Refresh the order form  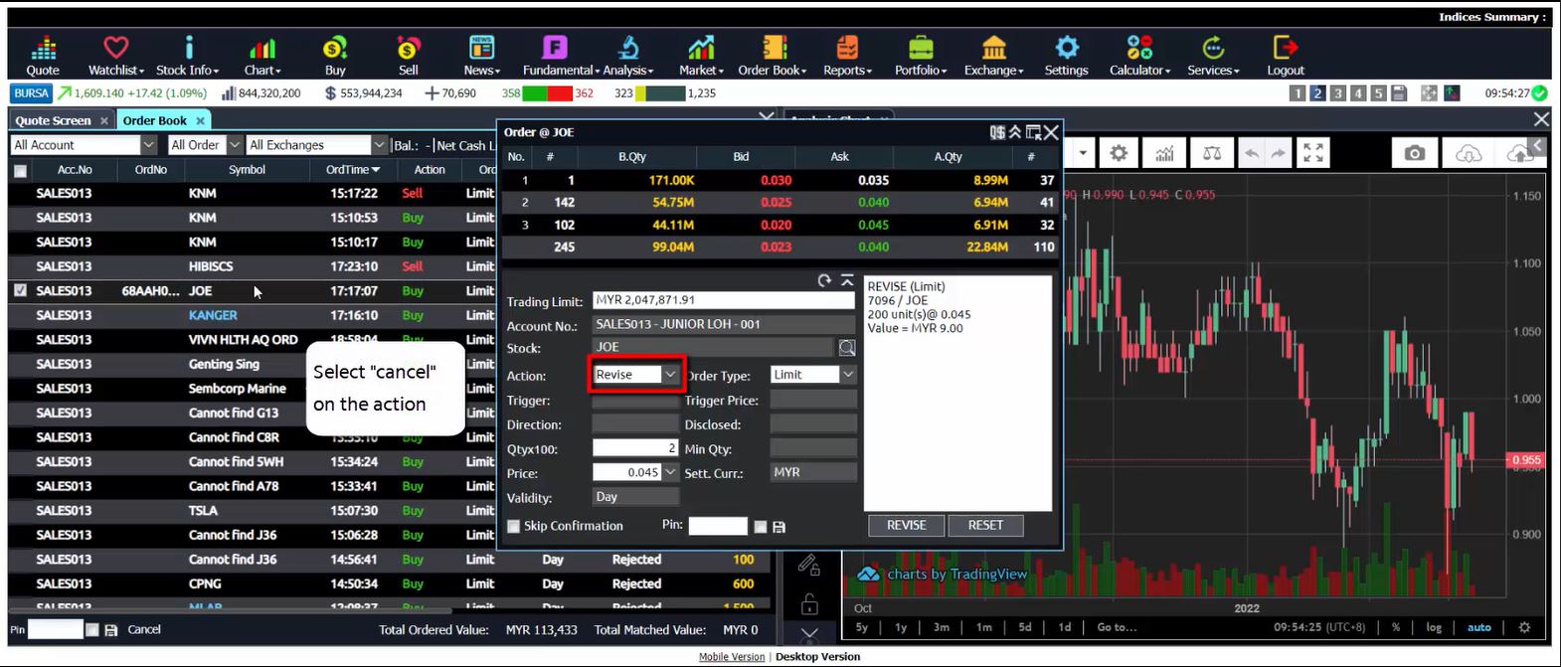(x=824, y=281)
